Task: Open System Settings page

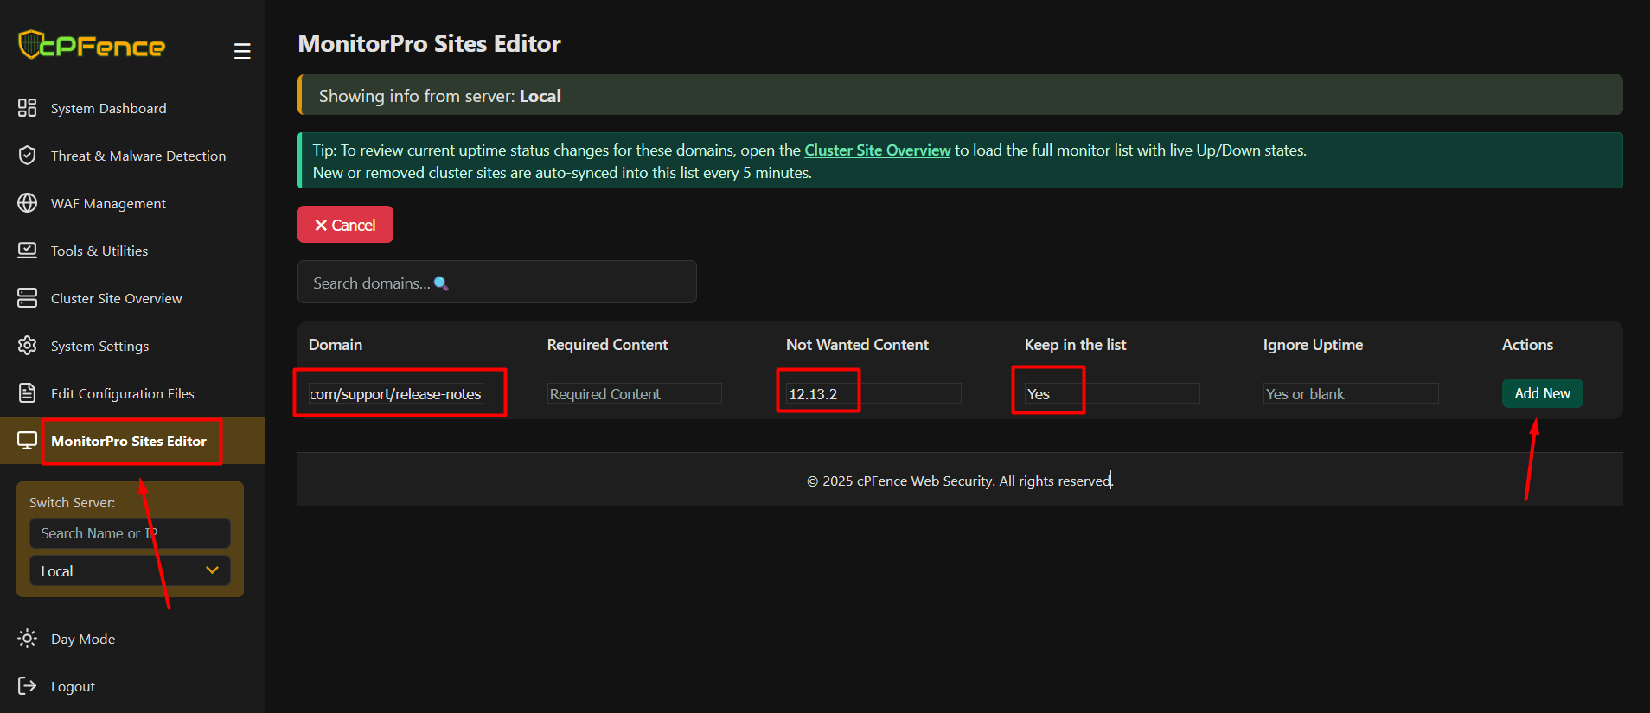Action: [x=100, y=346]
